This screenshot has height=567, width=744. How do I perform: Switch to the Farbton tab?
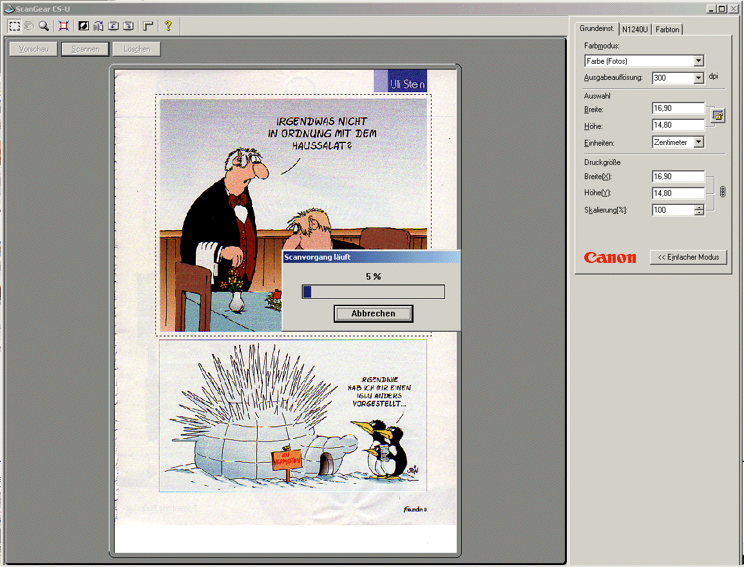point(667,30)
